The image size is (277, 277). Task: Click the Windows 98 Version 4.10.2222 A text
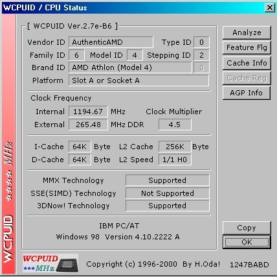pos(118,237)
